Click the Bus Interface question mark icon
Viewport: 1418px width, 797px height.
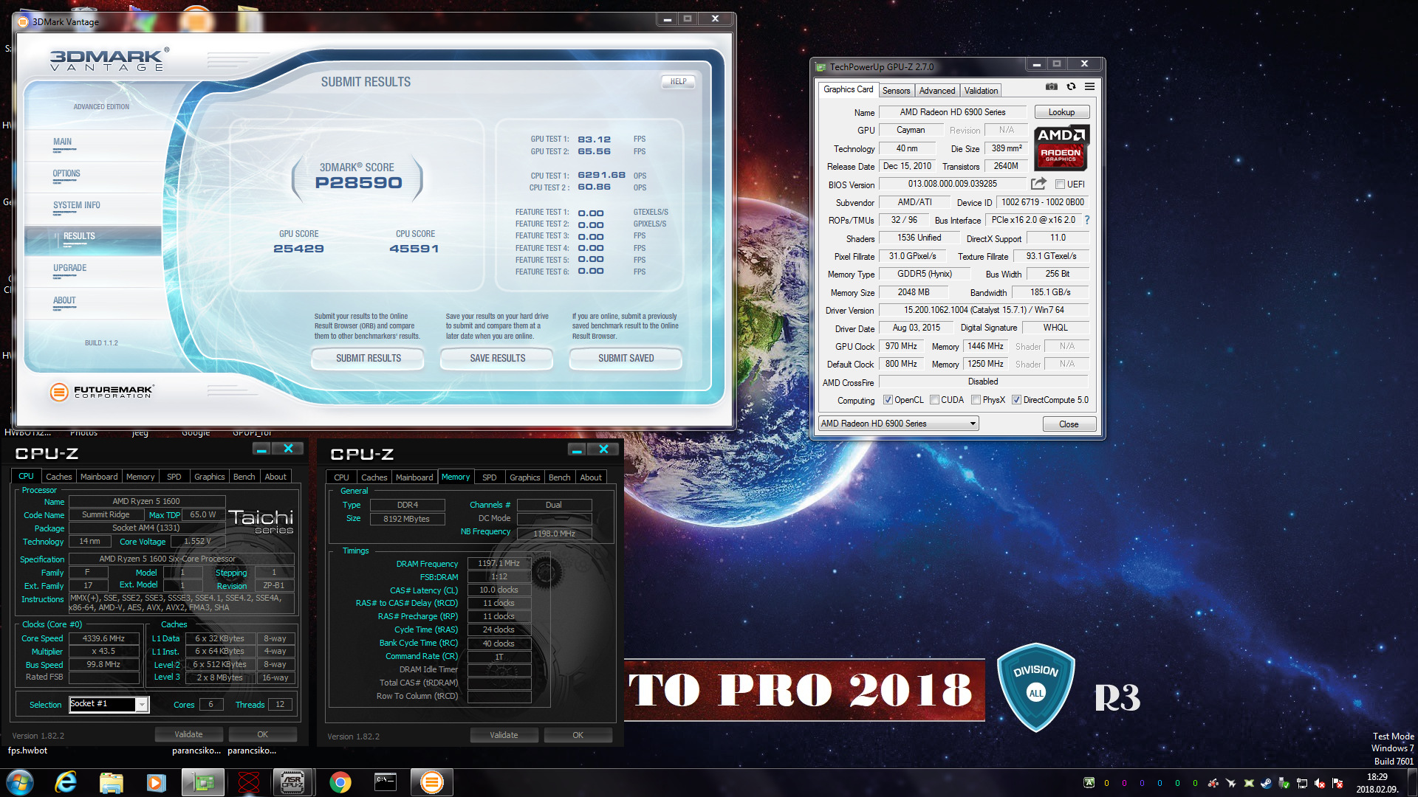(1087, 220)
